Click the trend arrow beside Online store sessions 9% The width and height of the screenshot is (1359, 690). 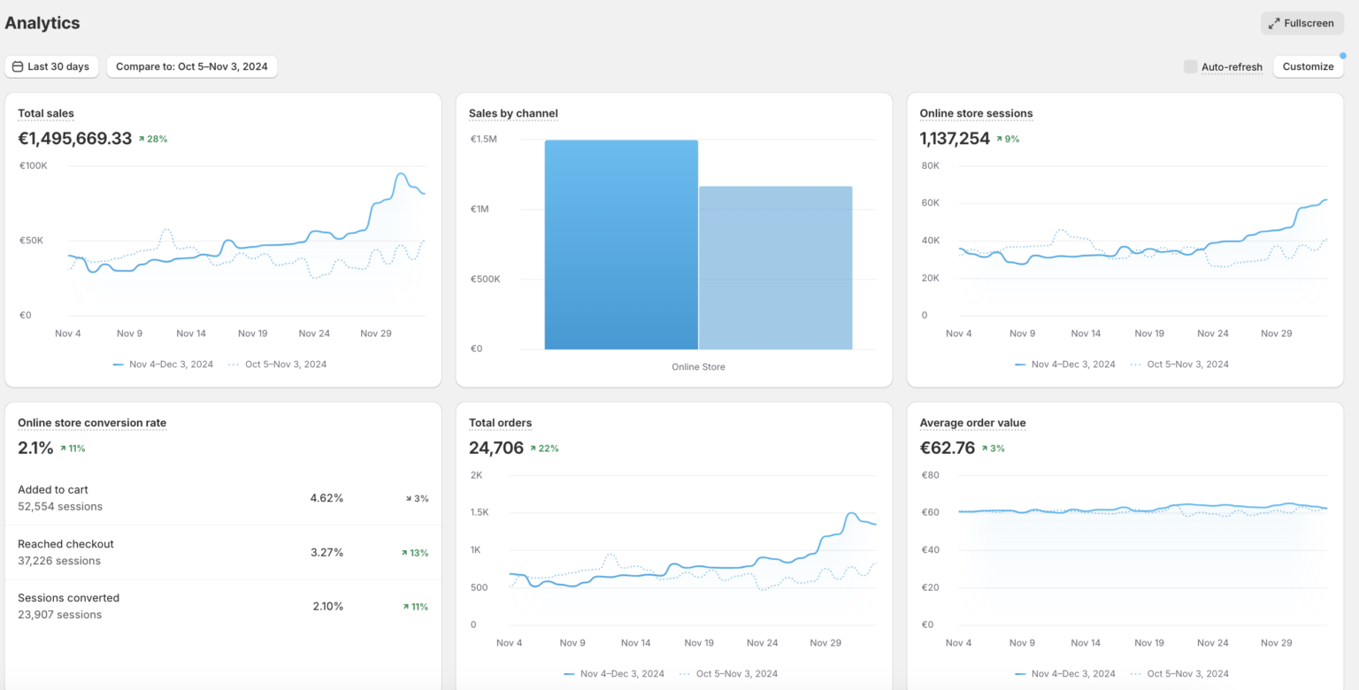(x=1000, y=139)
